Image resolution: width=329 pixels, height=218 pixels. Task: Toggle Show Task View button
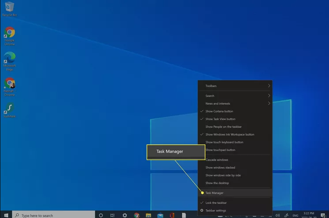235,119
